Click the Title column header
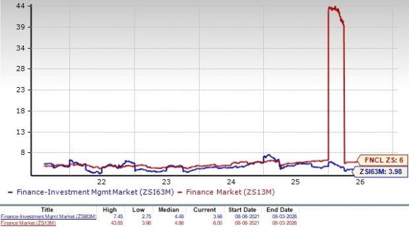This screenshot has width=409, height=240. (47, 210)
